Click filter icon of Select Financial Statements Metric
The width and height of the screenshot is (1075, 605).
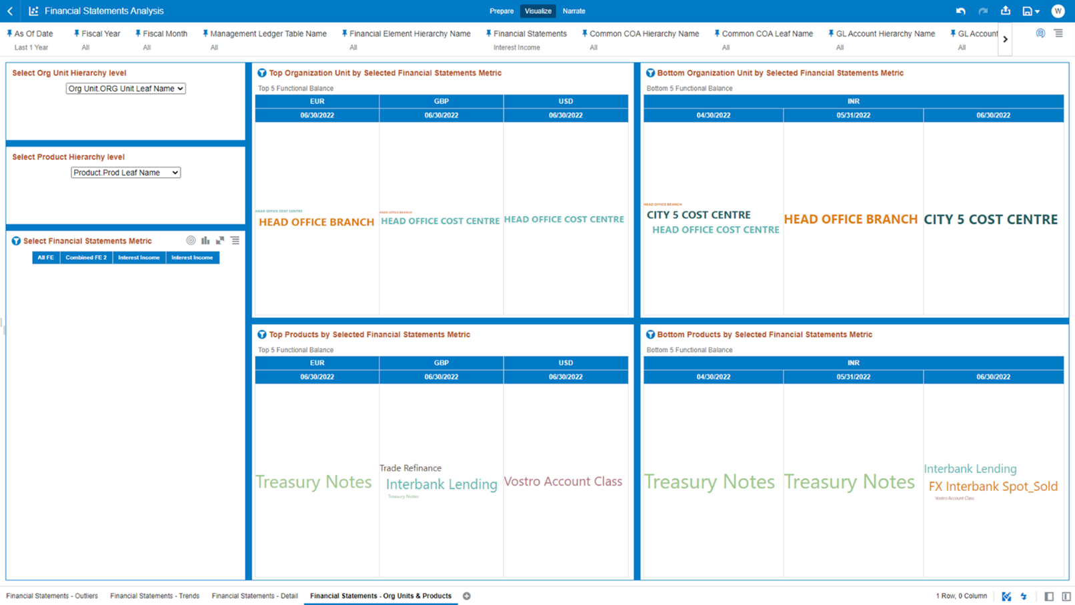coord(16,241)
